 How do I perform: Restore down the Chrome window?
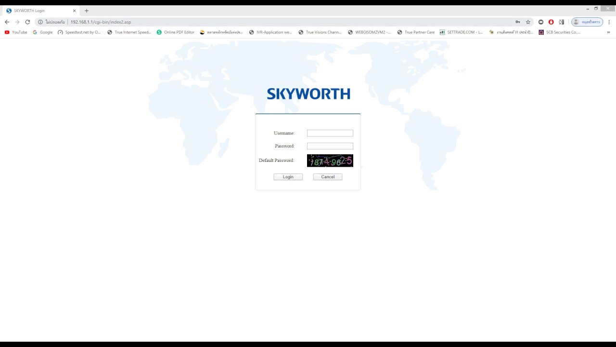tap(596, 9)
